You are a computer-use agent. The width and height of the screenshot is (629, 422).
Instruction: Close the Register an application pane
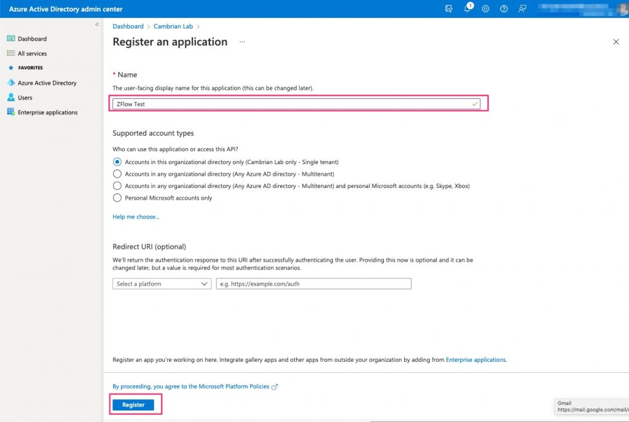click(x=616, y=42)
